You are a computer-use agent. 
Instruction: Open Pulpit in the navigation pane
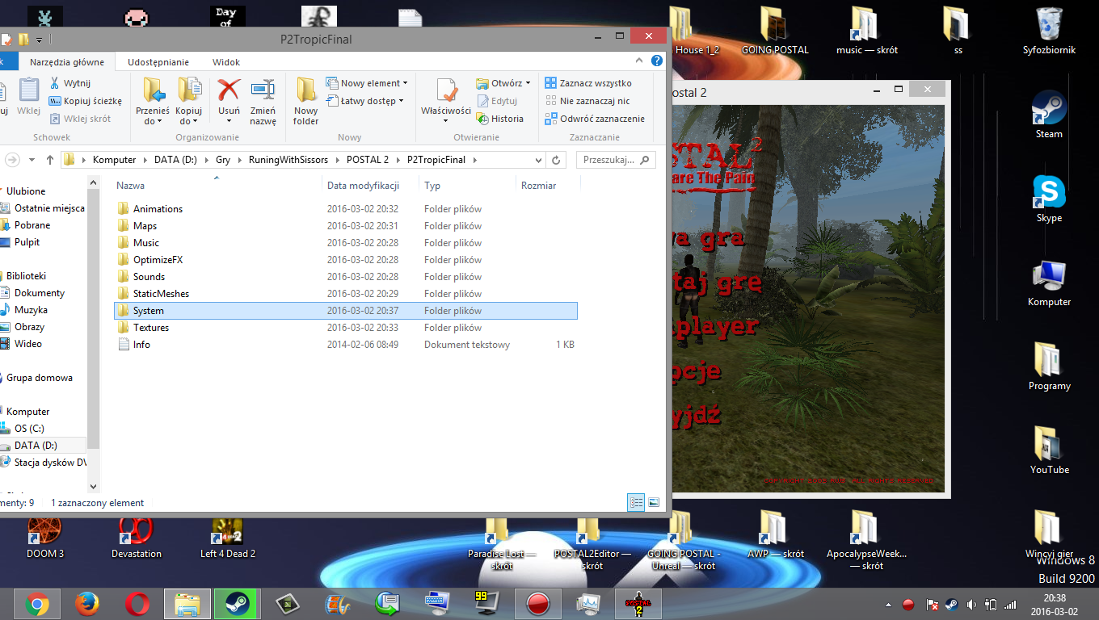click(x=27, y=242)
